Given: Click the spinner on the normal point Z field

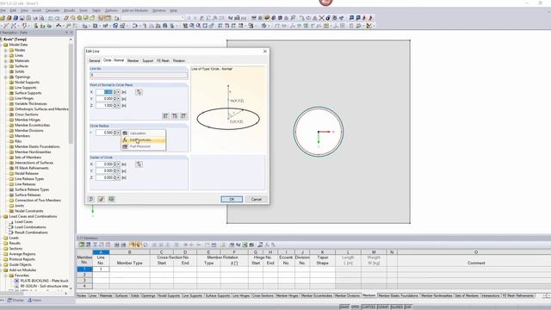Looking at the screenshot, I should (x=115, y=105).
